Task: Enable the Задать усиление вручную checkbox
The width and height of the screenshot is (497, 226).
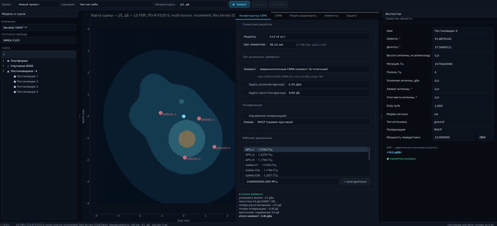Action: click(x=245, y=84)
